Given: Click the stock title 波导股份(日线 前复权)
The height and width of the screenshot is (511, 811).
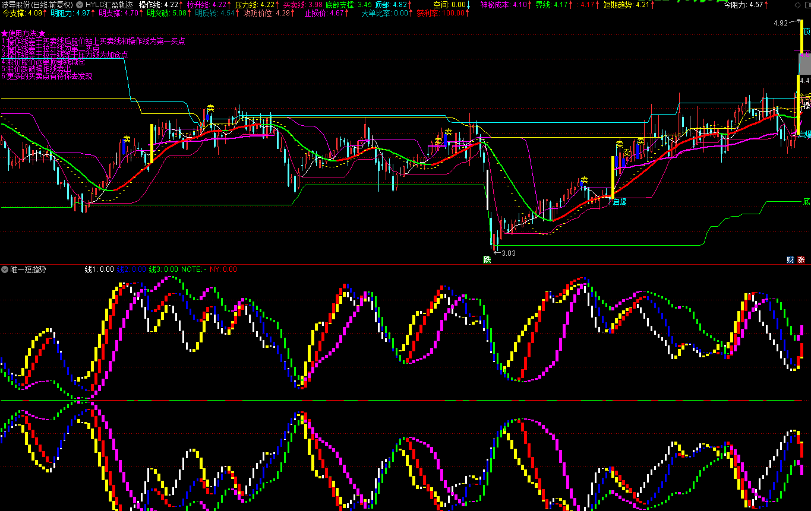Looking at the screenshot, I should click(37, 4).
